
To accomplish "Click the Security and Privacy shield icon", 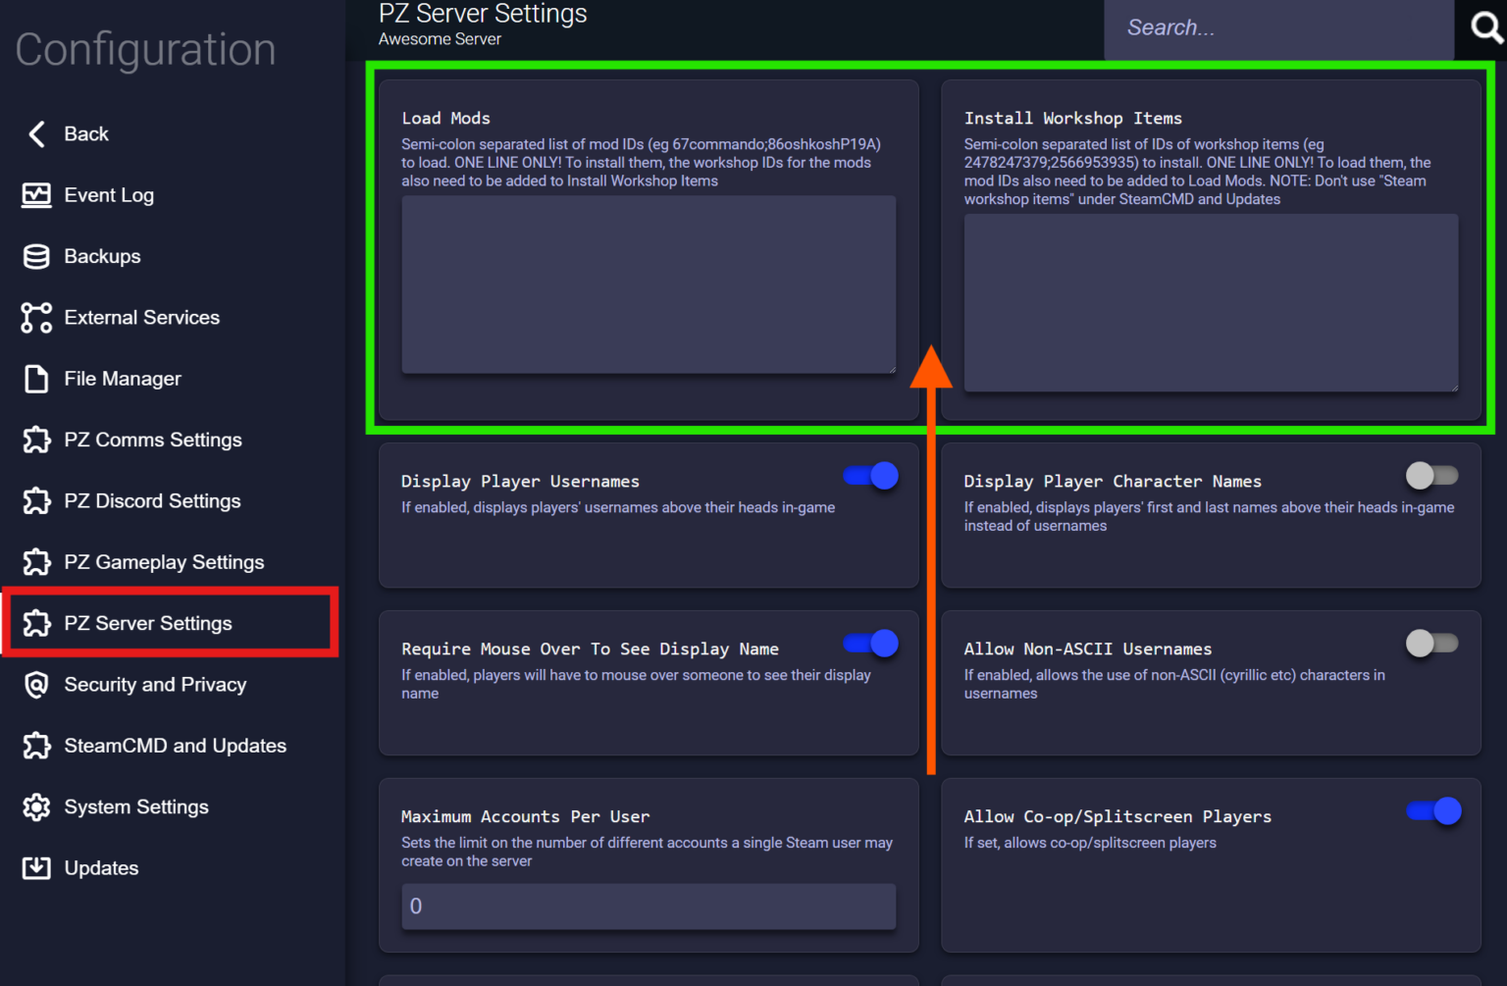I will click(x=36, y=685).
